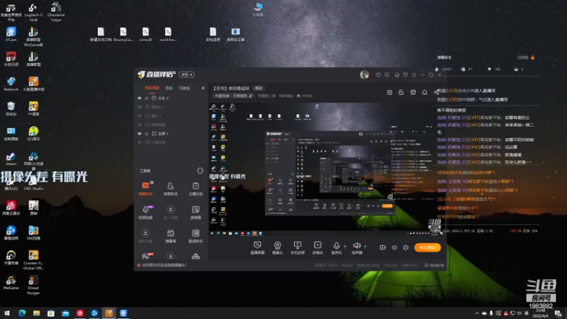Toggle visibility of the 窗口 1 layer
Viewport: 567px width, 319px height.
coord(140,116)
